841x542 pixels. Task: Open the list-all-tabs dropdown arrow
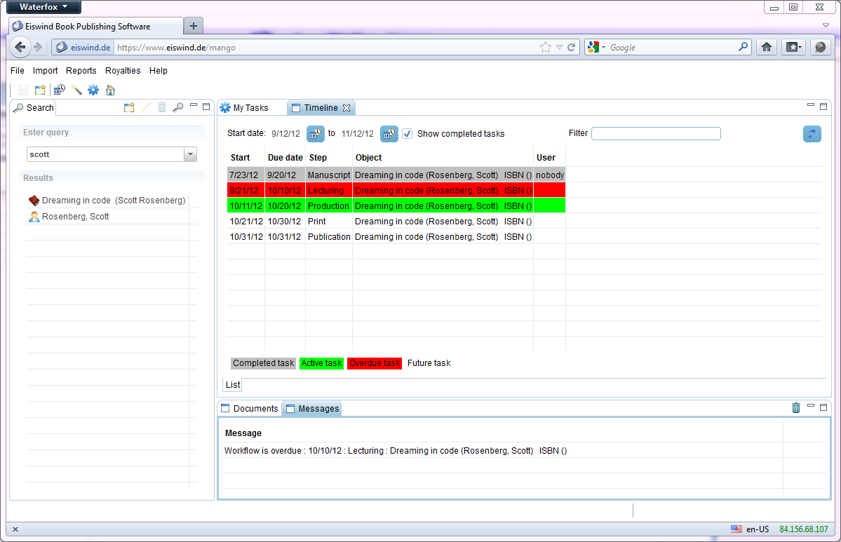[826, 25]
